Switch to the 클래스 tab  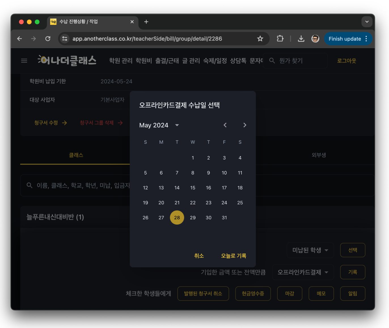pyautogui.click(x=76, y=155)
